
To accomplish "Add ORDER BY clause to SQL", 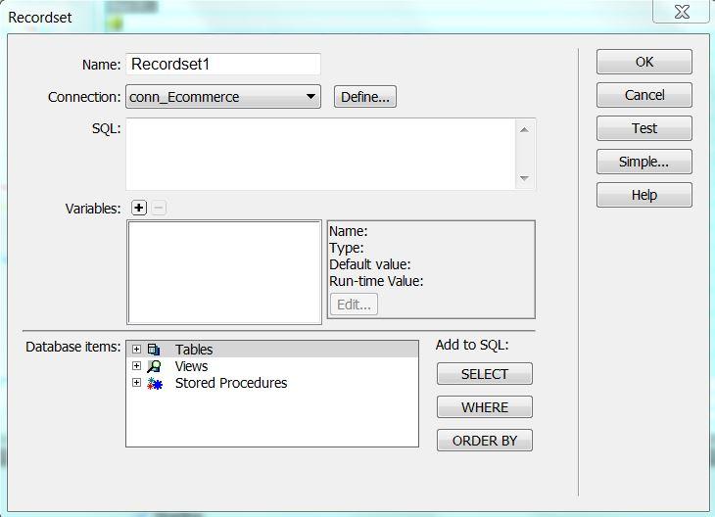I will pyautogui.click(x=484, y=441).
